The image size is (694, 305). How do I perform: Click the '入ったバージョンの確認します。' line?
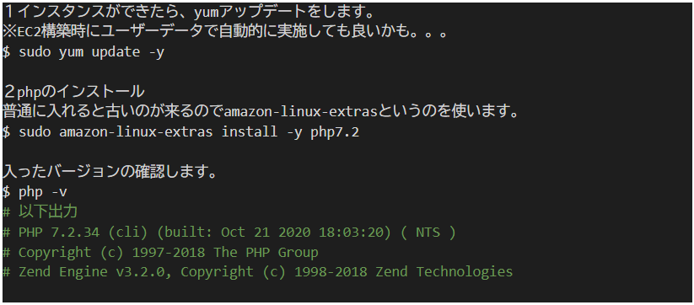click(x=110, y=172)
